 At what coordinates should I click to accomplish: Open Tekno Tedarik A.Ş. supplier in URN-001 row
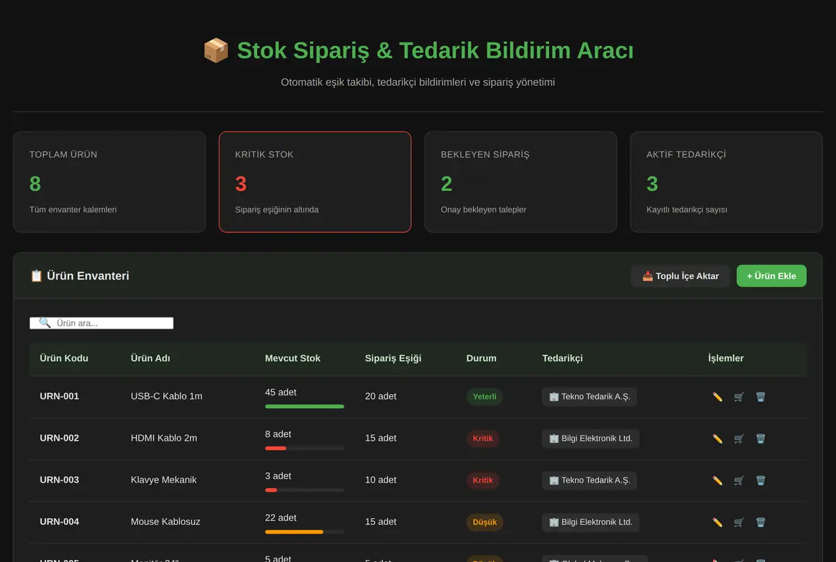pyautogui.click(x=589, y=397)
